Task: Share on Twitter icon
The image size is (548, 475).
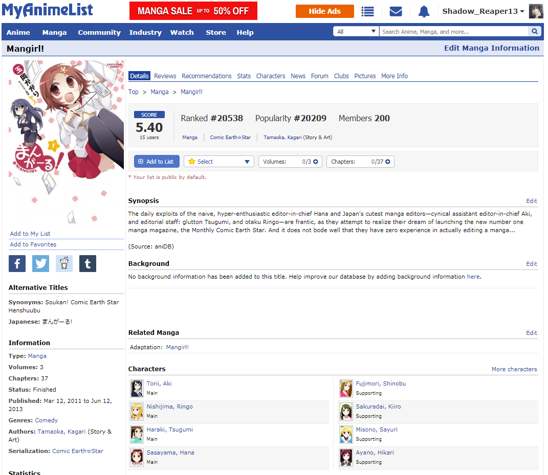Action: tap(40, 263)
